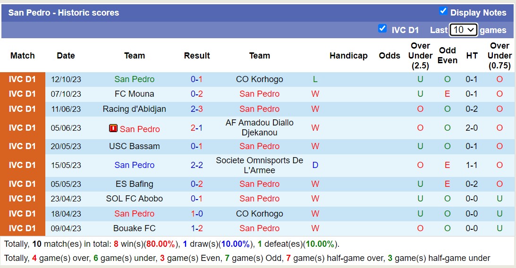Click the 2-2 draw result
The width and height of the screenshot is (516, 268).
(x=196, y=165)
